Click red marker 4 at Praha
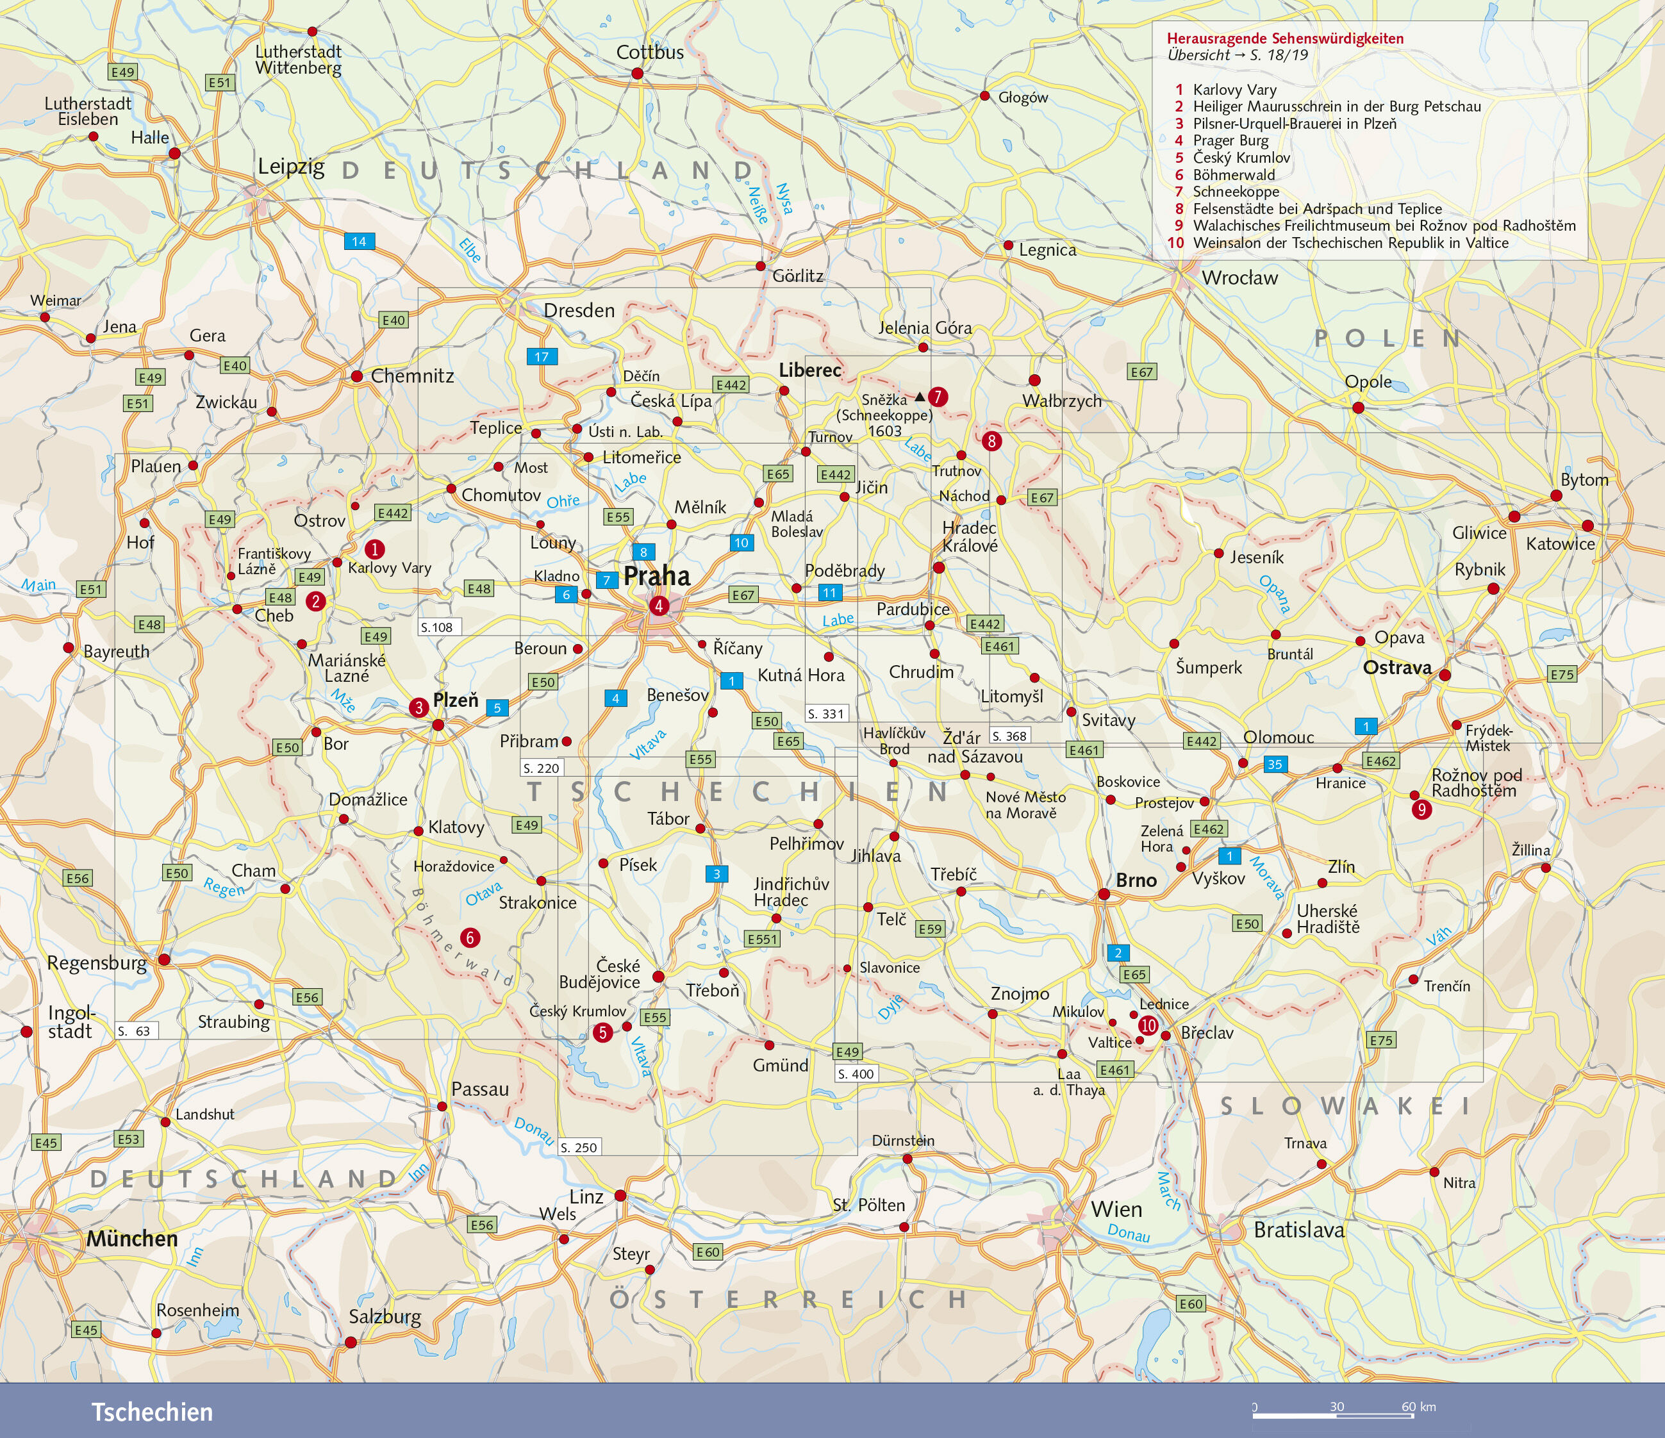 (x=659, y=606)
